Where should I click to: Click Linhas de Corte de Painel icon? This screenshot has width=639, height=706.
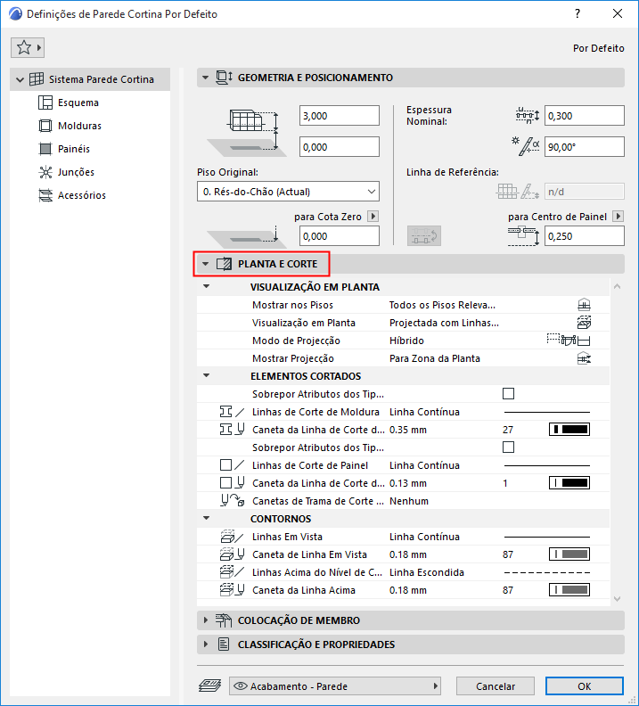coord(233,465)
